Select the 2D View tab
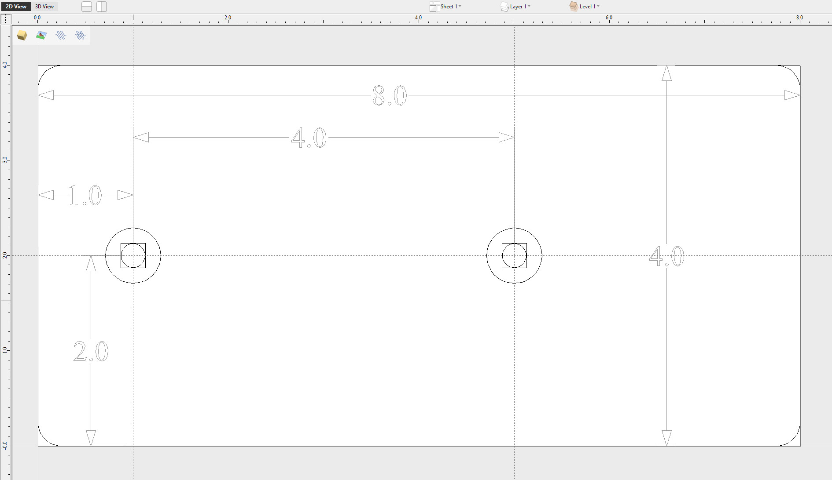 [16, 7]
